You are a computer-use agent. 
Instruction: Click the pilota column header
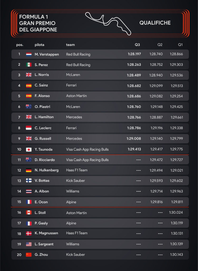(40, 45)
